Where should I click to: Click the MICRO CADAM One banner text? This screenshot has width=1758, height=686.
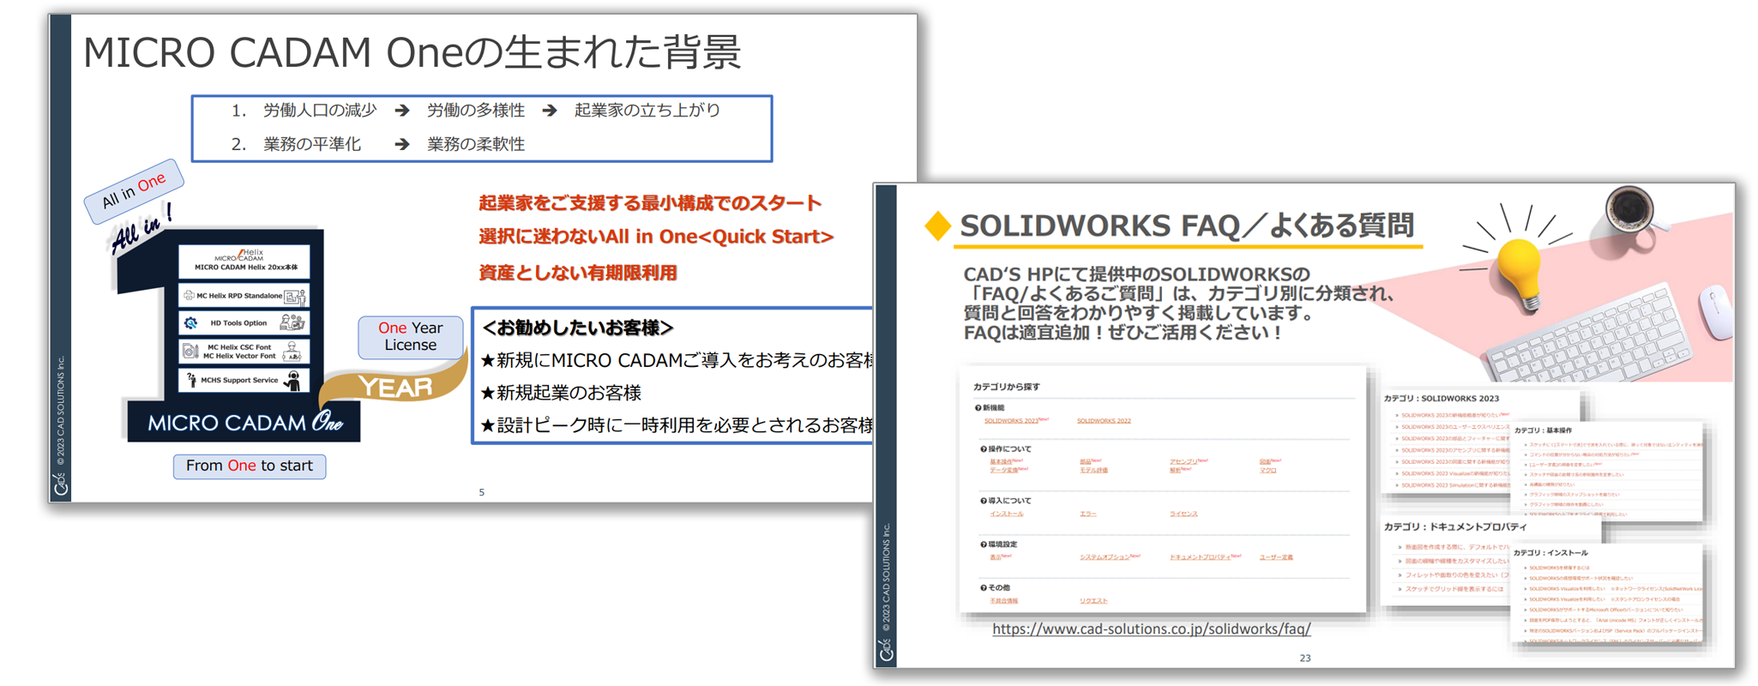pyautogui.click(x=244, y=422)
